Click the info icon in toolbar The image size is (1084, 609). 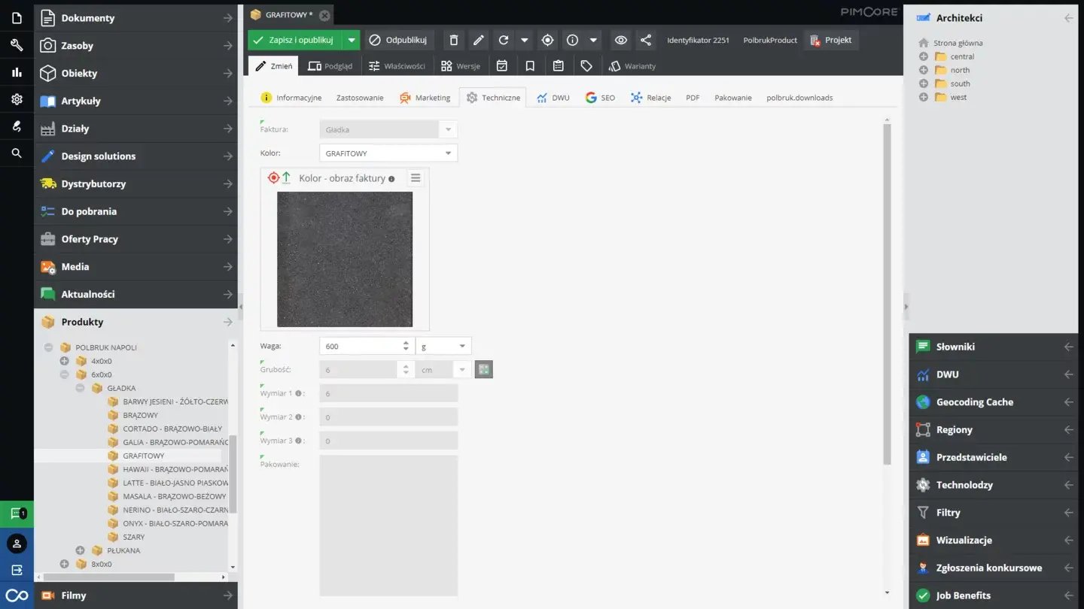point(572,40)
